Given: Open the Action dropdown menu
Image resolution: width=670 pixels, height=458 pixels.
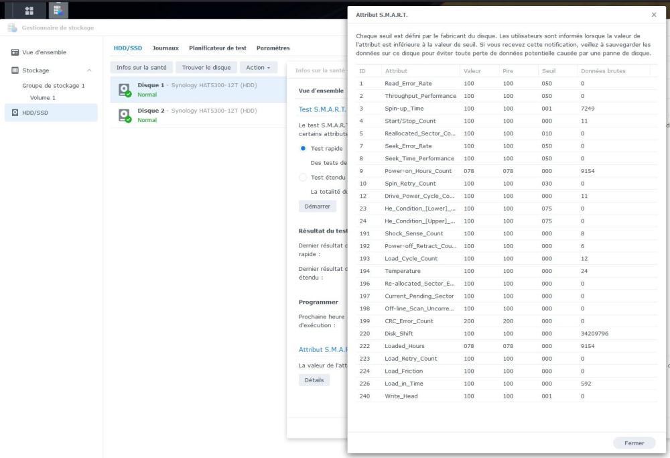Looking at the screenshot, I should pos(258,68).
